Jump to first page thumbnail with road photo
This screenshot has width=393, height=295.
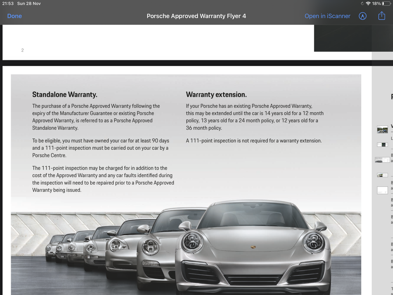coord(382,129)
